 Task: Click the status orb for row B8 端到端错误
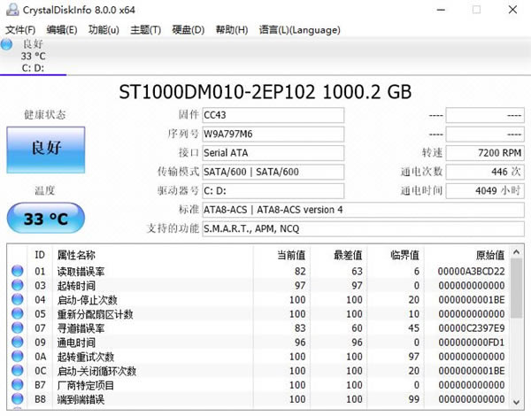click(x=18, y=399)
